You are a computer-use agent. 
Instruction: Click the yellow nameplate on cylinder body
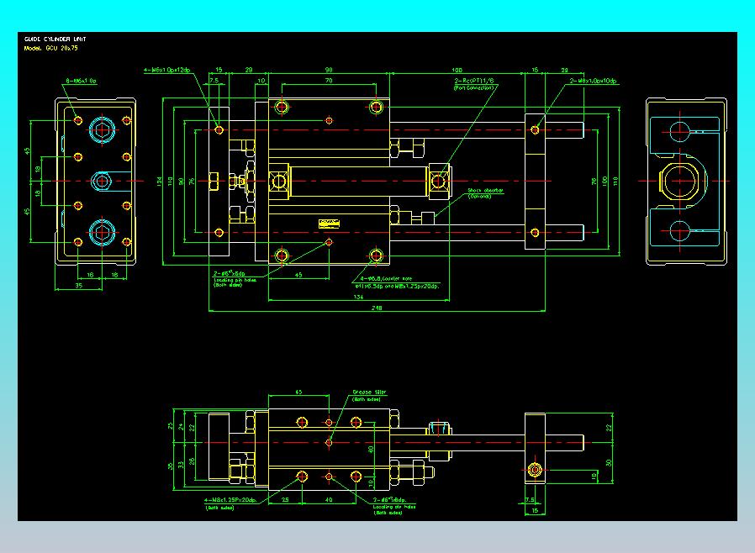(330, 224)
